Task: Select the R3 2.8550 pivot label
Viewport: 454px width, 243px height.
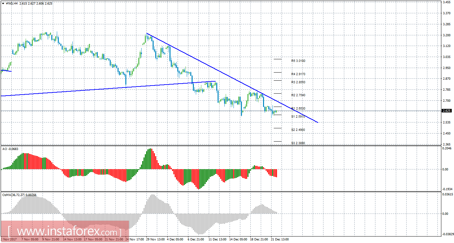Action: tap(298, 82)
